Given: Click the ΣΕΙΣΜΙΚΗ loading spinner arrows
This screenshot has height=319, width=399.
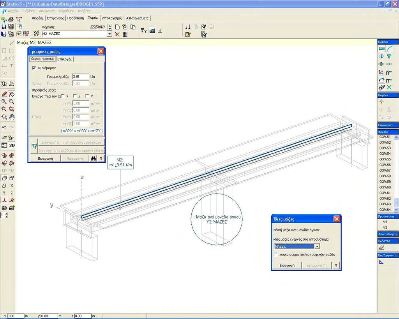Looking at the screenshot, I should coord(109,27).
